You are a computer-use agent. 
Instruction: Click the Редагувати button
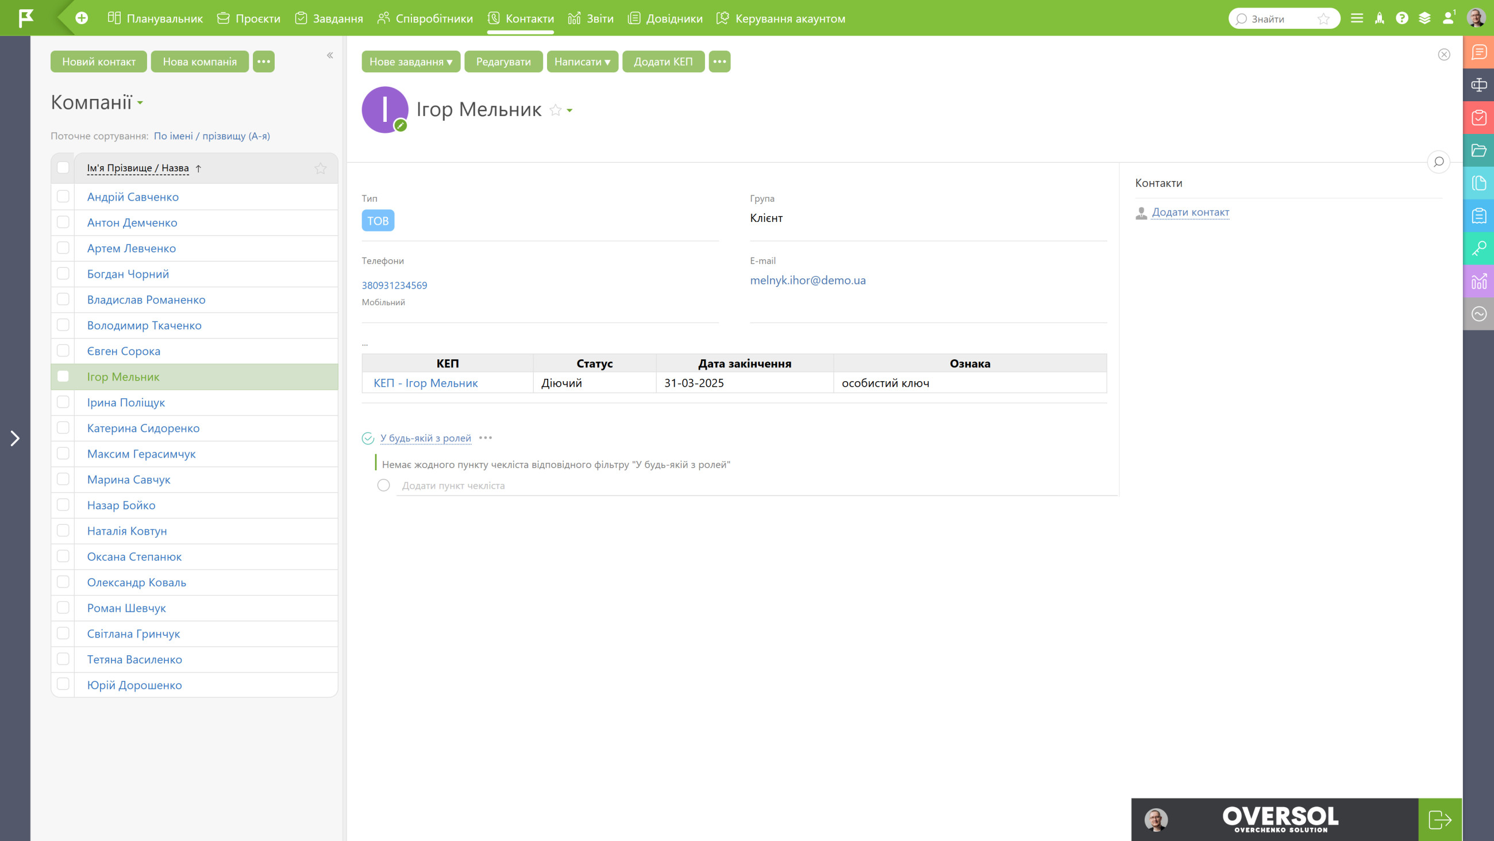tap(503, 62)
